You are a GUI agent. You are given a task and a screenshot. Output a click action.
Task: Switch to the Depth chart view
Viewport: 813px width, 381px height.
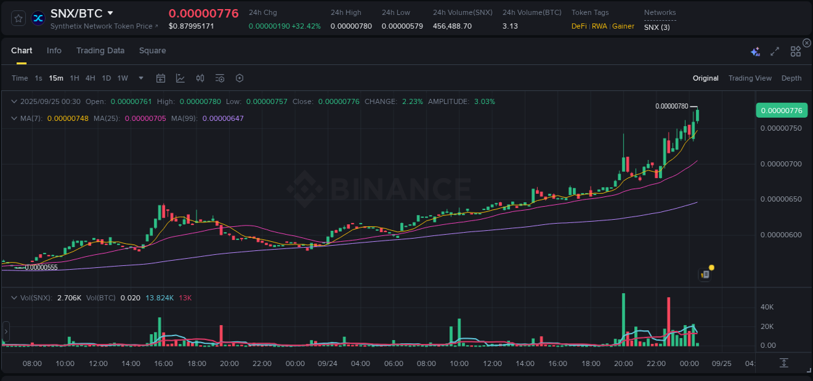792,78
